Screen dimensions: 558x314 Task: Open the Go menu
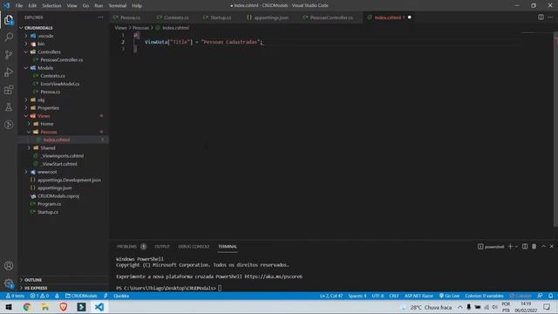tap(85, 6)
